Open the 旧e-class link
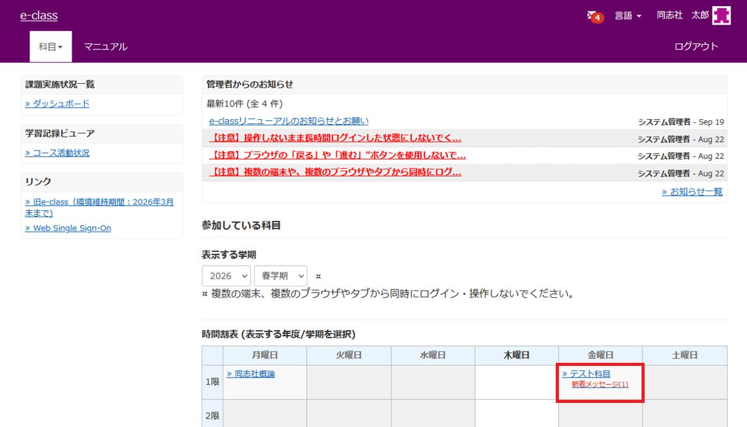747x427 pixels. [x=99, y=207]
